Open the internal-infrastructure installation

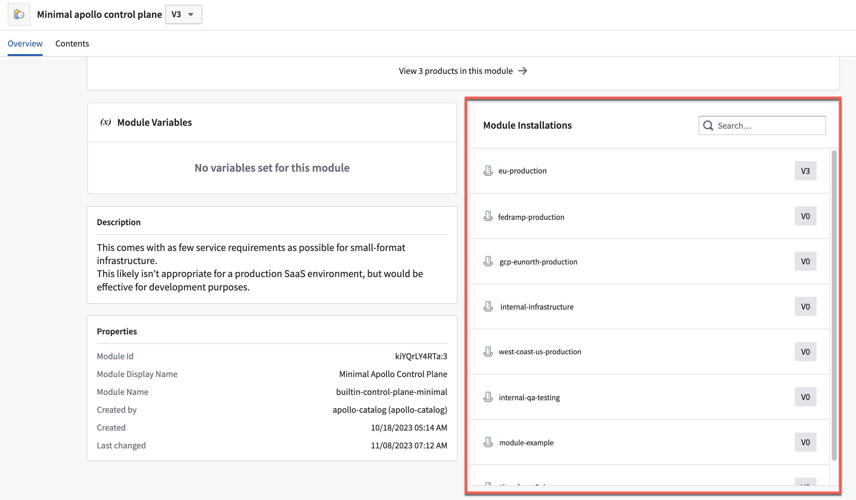tap(649, 306)
